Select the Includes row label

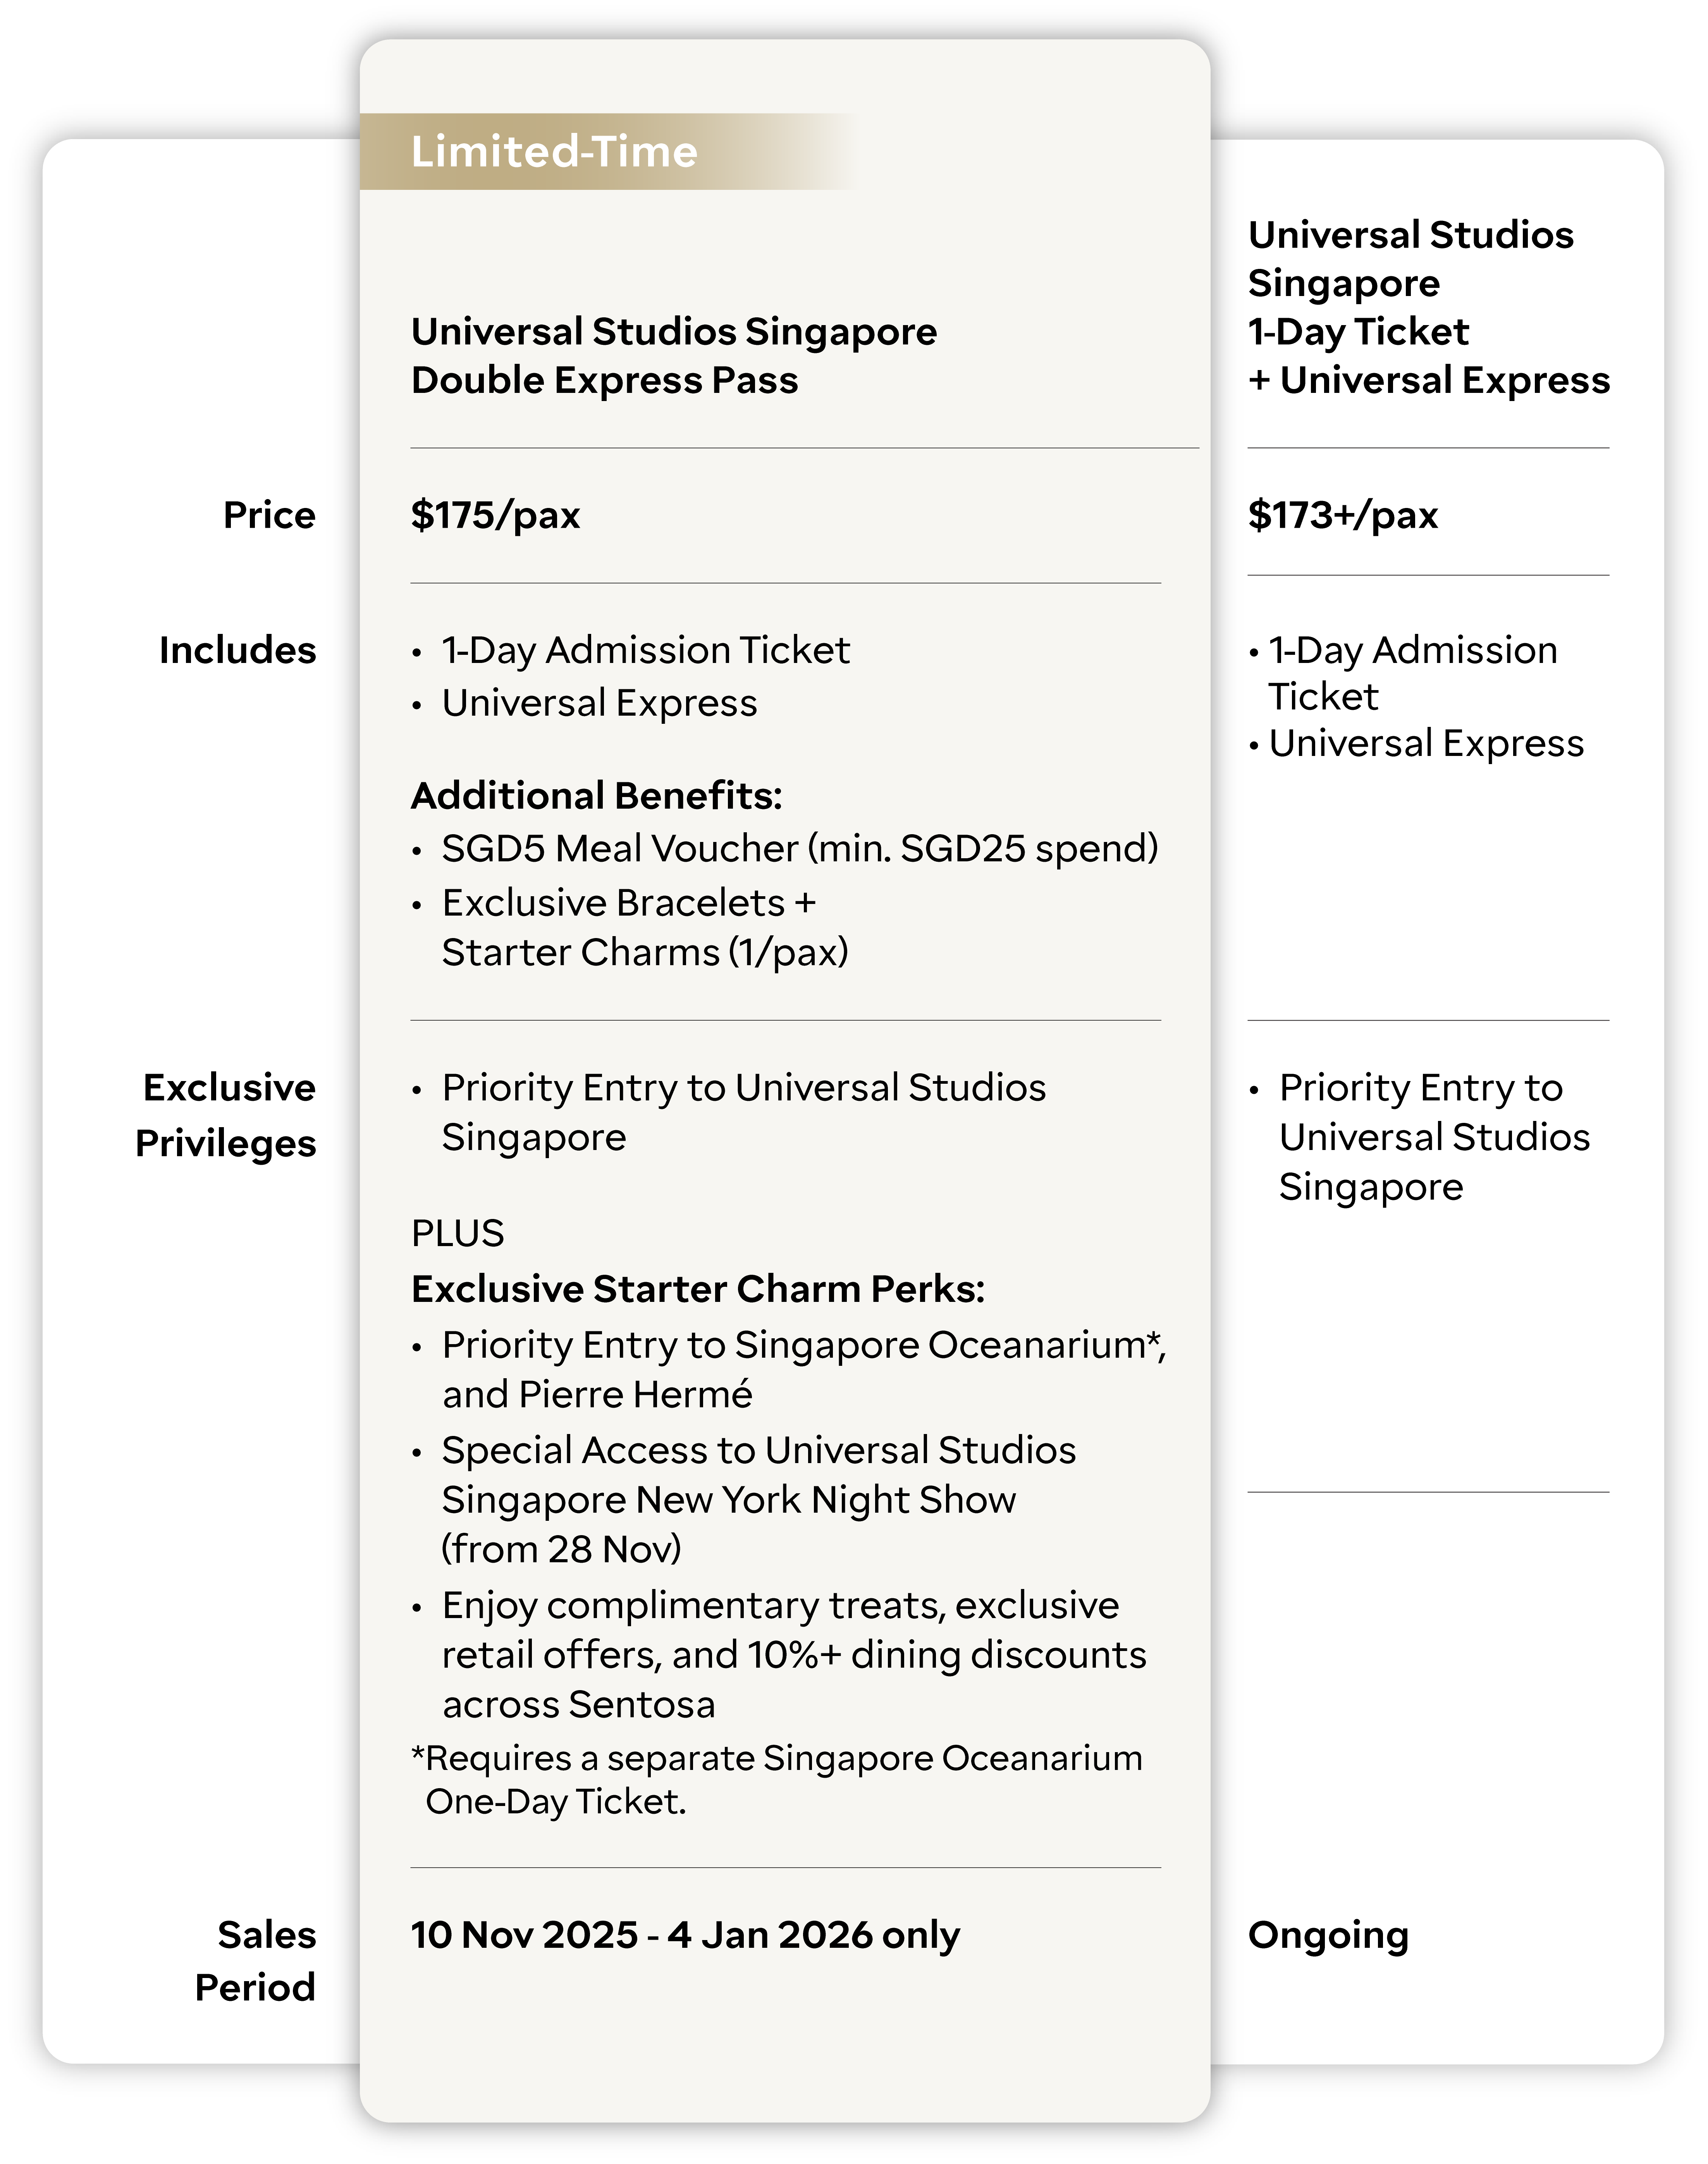click(x=237, y=650)
